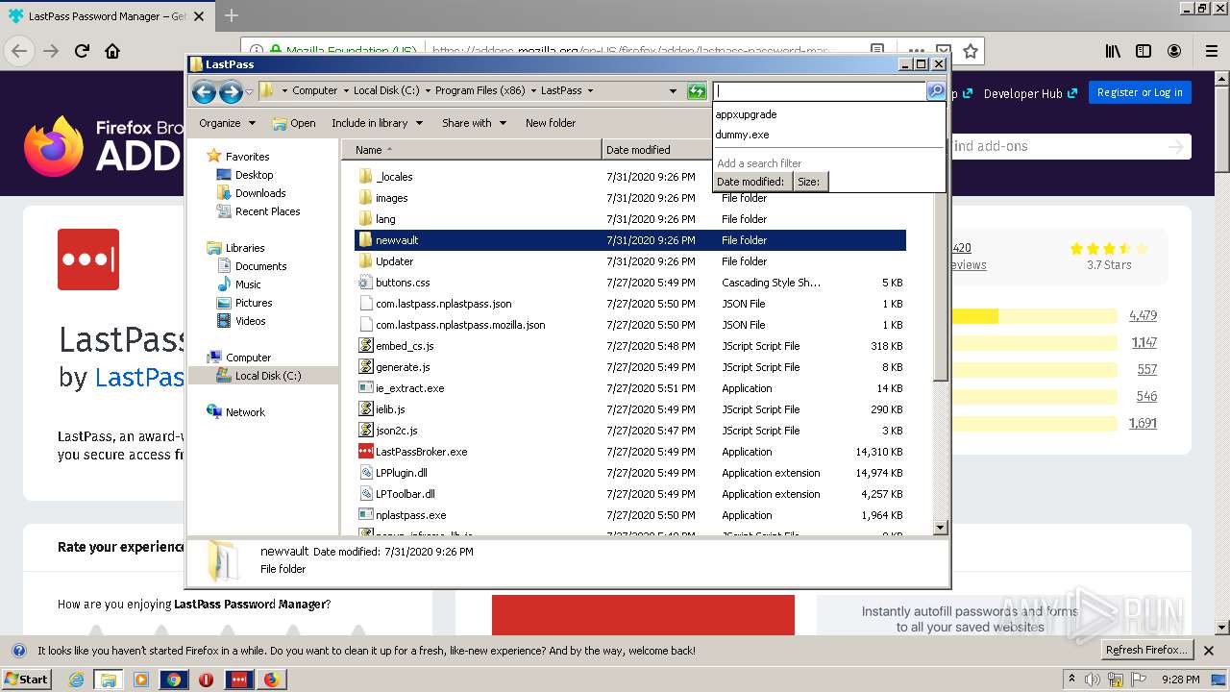Click the Explorer Forward navigation arrow

coord(231,91)
